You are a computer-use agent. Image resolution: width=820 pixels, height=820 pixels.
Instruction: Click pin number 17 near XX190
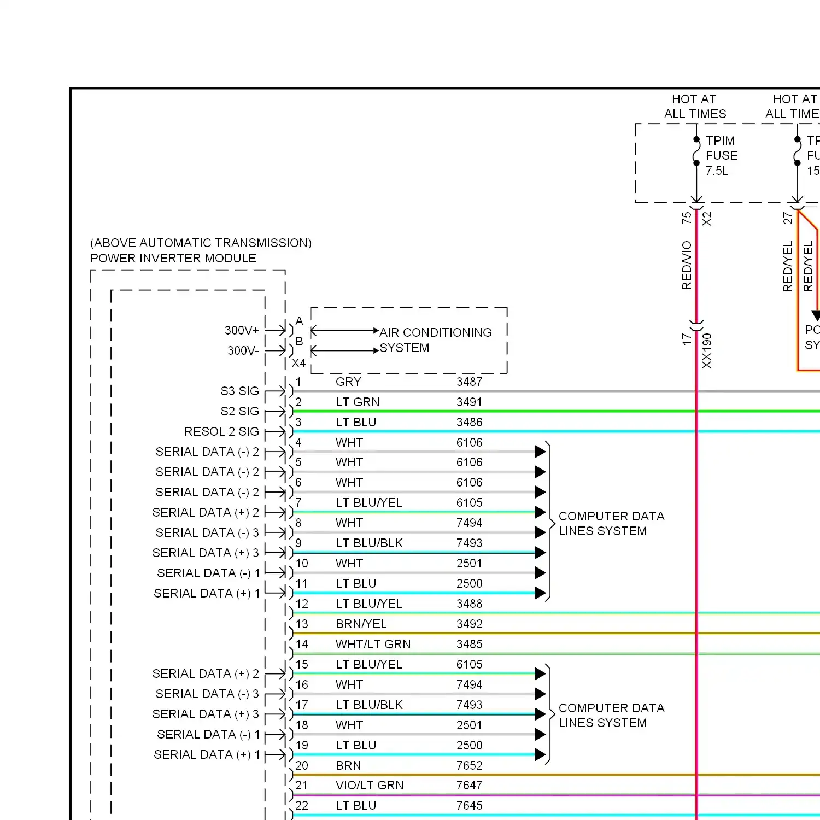click(687, 339)
